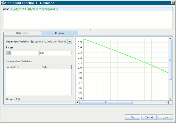Click the empty status message bar

pyautogui.click(x=88, y=109)
